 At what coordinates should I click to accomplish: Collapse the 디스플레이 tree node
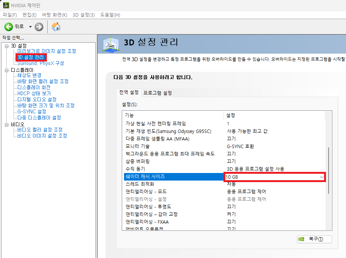[7, 70]
